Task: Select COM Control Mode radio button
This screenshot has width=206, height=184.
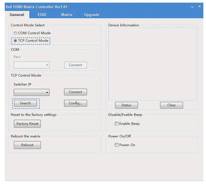Action: 15,33
